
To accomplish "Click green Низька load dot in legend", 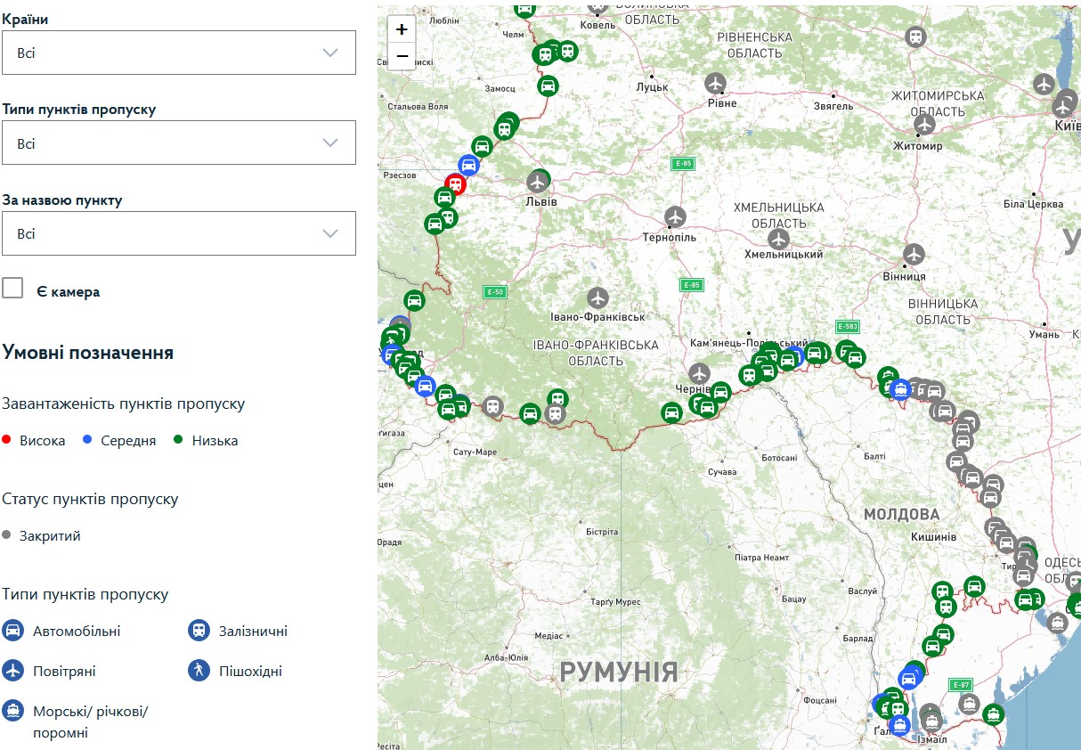I will [x=178, y=440].
